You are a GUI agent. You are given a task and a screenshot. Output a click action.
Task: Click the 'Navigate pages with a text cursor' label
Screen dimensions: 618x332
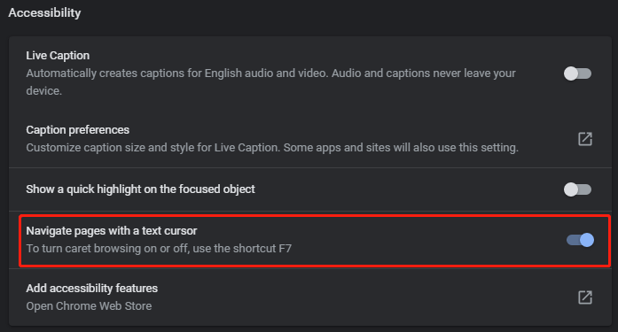(x=112, y=231)
